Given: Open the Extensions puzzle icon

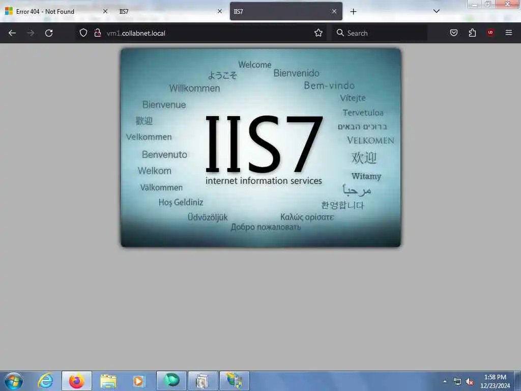Looking at the screenshot, I should (x=472, y=33).
